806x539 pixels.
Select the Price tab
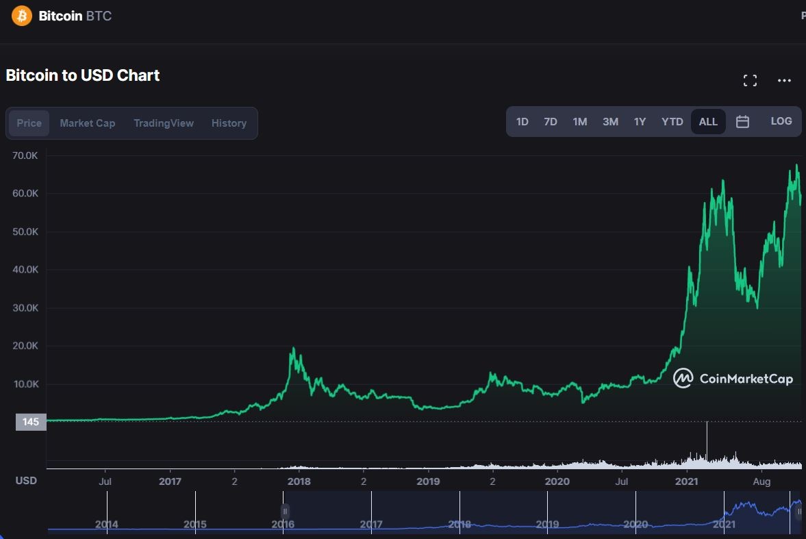click(x=29, y=123)
